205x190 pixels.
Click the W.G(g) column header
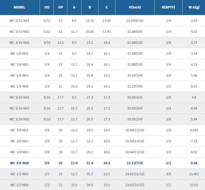(194, 7)
